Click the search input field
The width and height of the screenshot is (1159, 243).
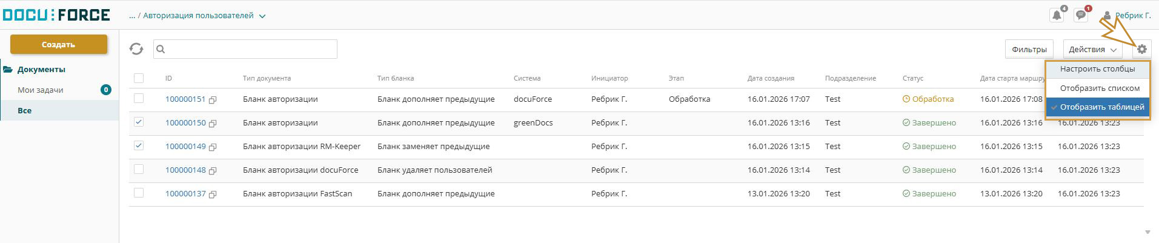coord(245,49)
